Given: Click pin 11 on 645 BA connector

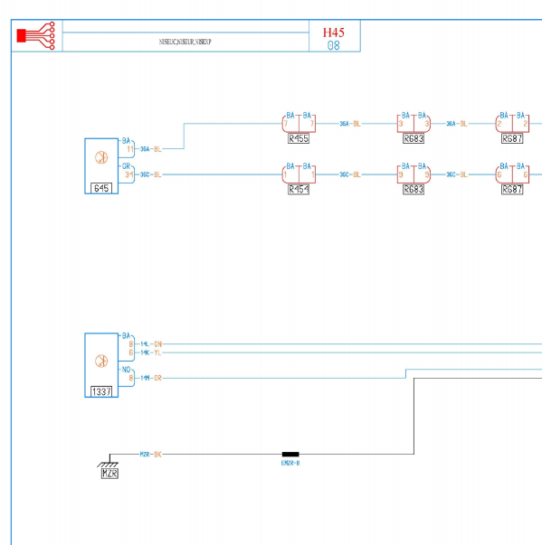Looking at the screenshot, I should [130, 149].
